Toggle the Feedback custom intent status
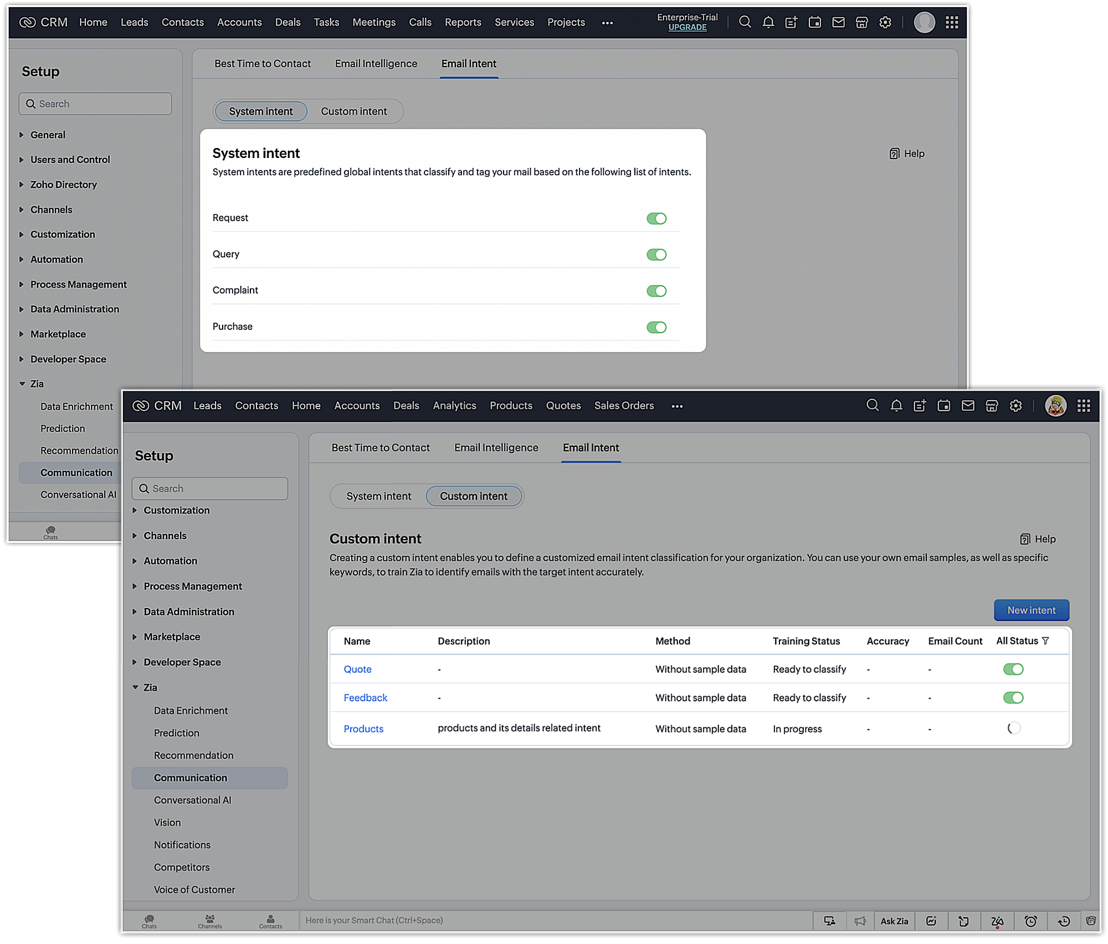 click(1013, 697)
